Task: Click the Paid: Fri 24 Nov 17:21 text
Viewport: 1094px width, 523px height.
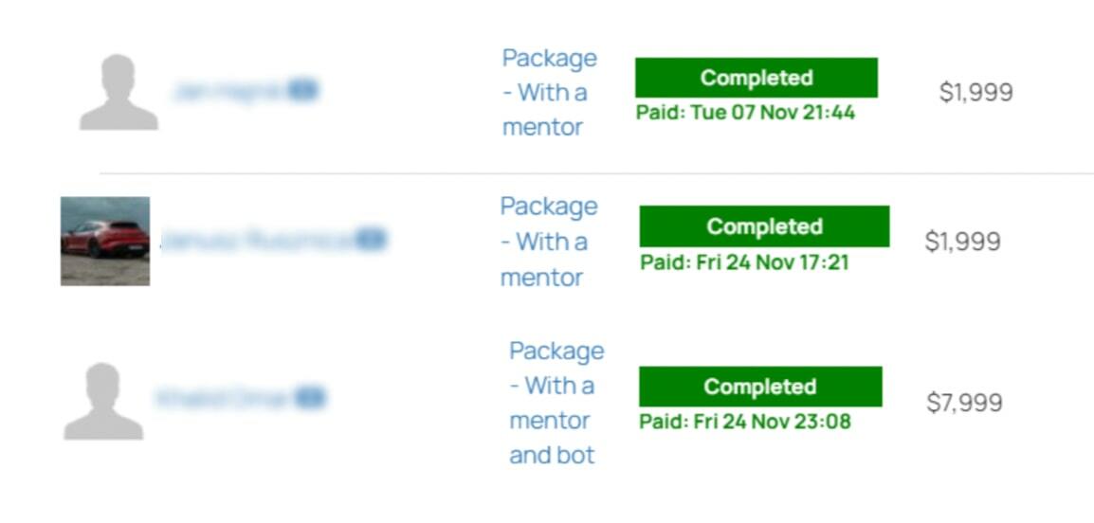Action: coord(744,262)
